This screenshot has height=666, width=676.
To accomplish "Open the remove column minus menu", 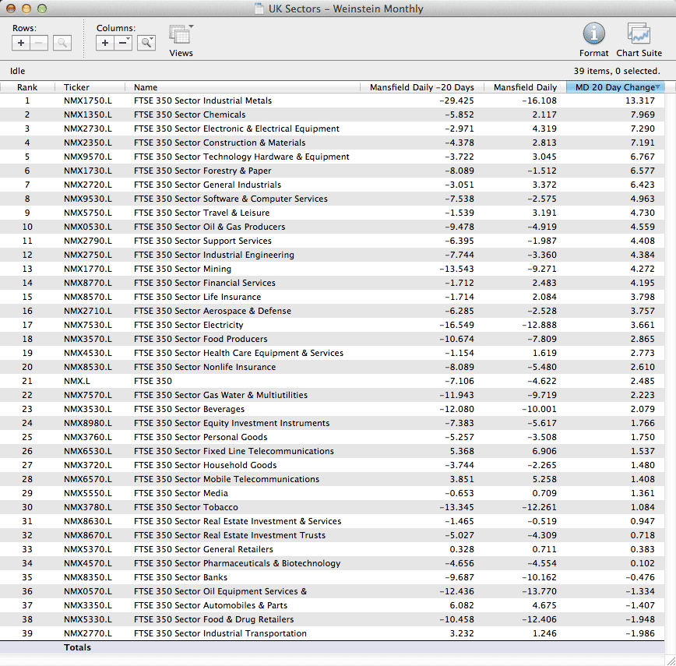I will (x=124, y=44).
